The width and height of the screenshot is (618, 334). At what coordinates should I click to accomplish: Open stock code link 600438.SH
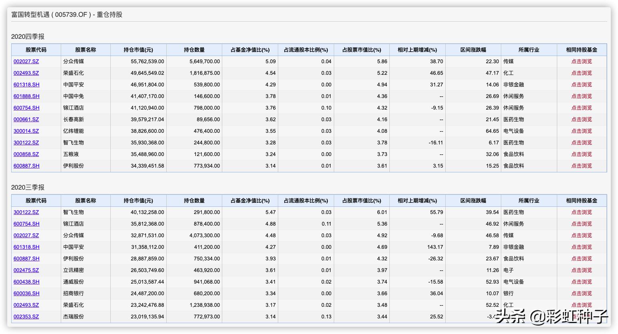pos(26,282)
